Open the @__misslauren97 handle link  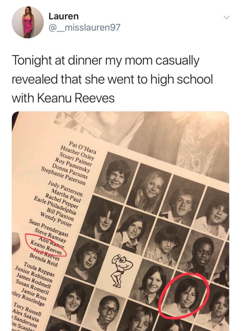84,27
